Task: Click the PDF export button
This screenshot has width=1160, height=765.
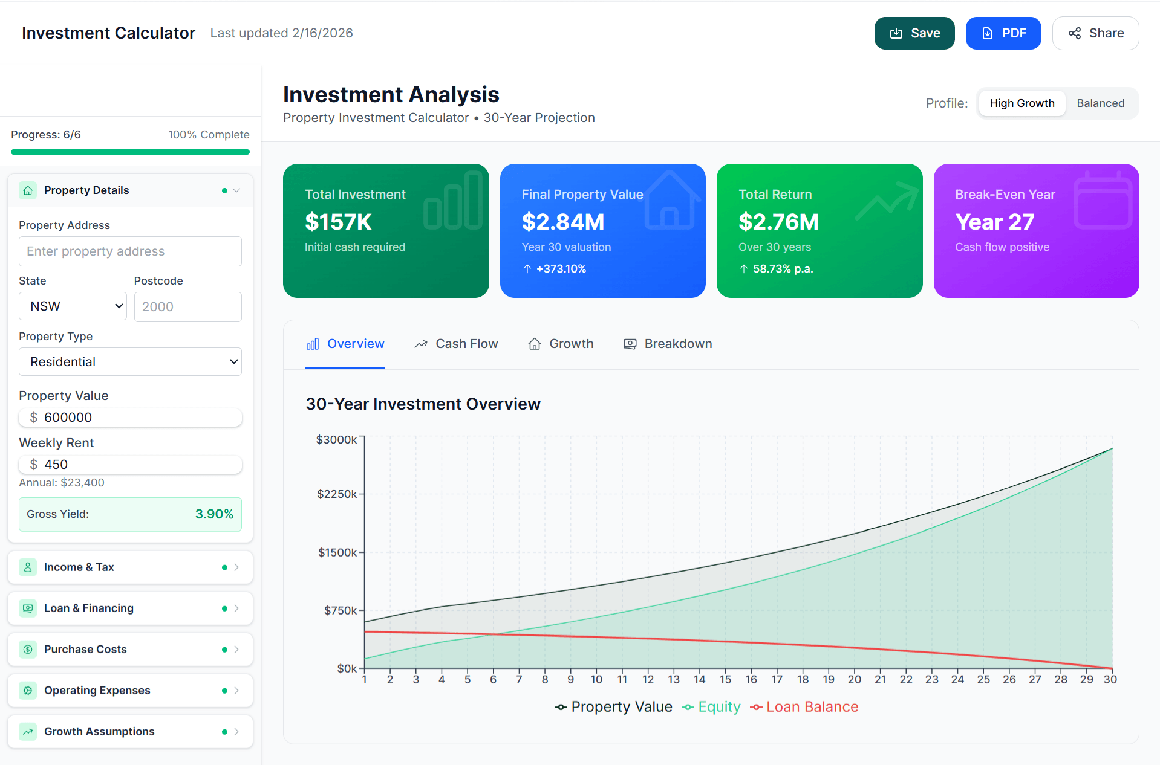Action: click(x=1003, y=33)
